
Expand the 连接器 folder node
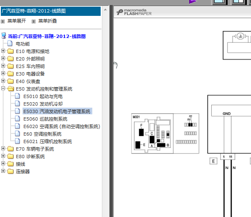(x=3, y=171)
